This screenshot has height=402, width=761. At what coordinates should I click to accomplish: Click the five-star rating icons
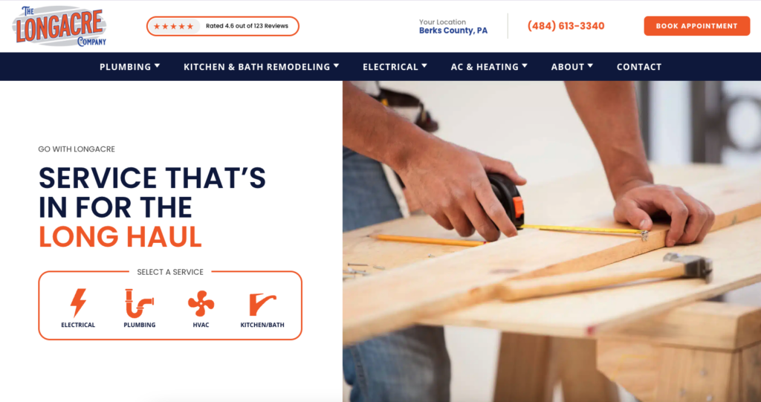[173, 26]
